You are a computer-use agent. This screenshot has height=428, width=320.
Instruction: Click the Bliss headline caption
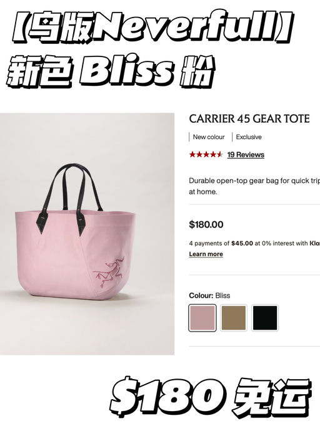109,71
